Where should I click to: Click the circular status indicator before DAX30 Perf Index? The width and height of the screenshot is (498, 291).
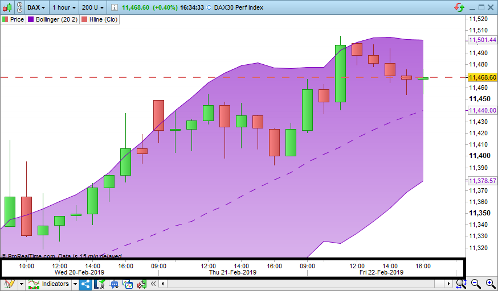pos(209,7)
